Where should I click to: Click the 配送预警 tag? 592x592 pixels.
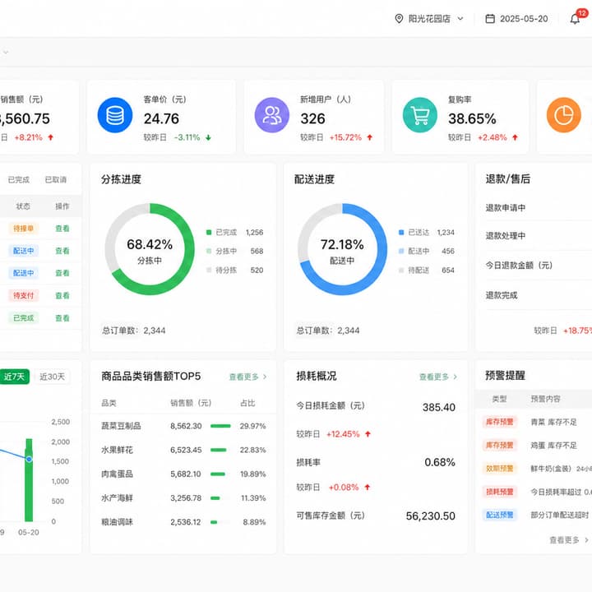coord(500,515)
